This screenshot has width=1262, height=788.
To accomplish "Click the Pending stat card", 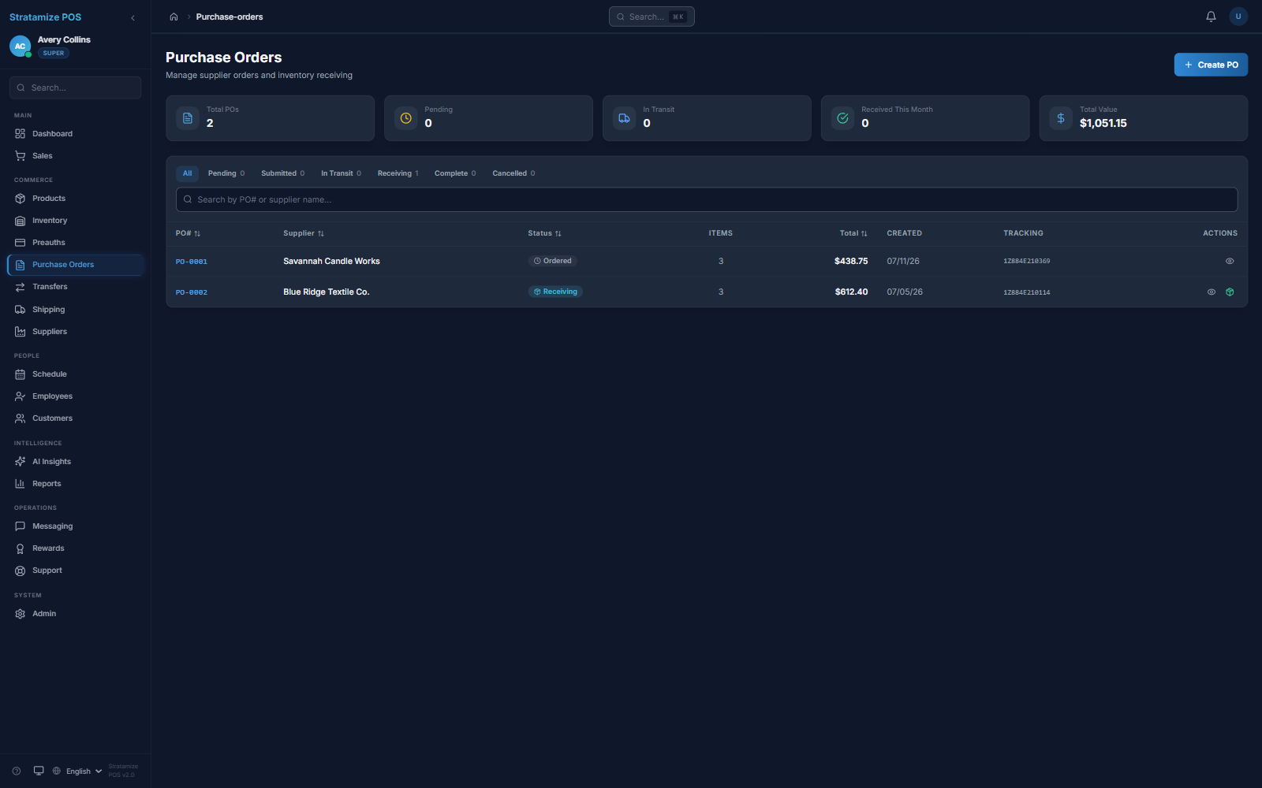I will click(x=488, y=118).
